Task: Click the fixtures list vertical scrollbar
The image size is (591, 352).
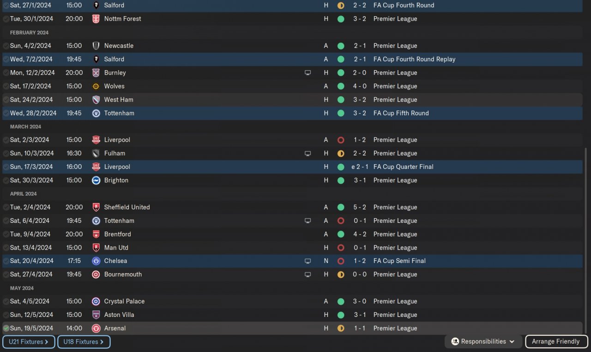Action: point(585,240)
